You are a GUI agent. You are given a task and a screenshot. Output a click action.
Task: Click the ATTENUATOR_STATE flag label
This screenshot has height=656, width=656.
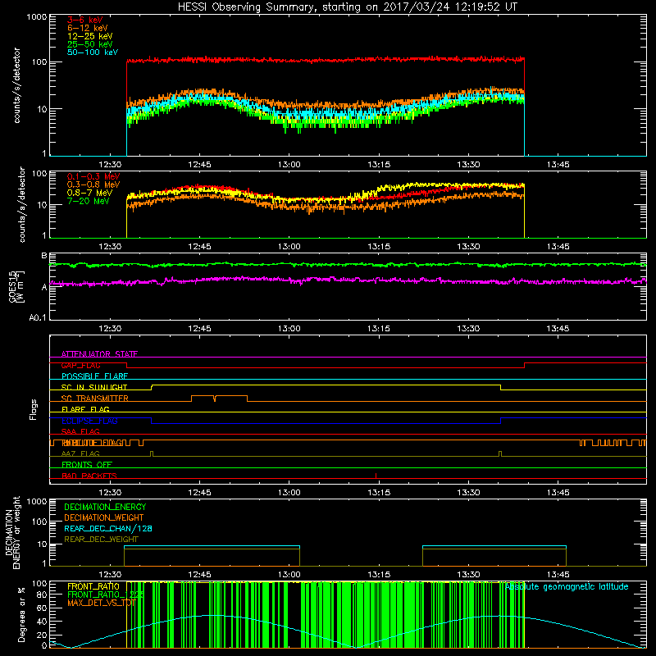click(99, 354)
